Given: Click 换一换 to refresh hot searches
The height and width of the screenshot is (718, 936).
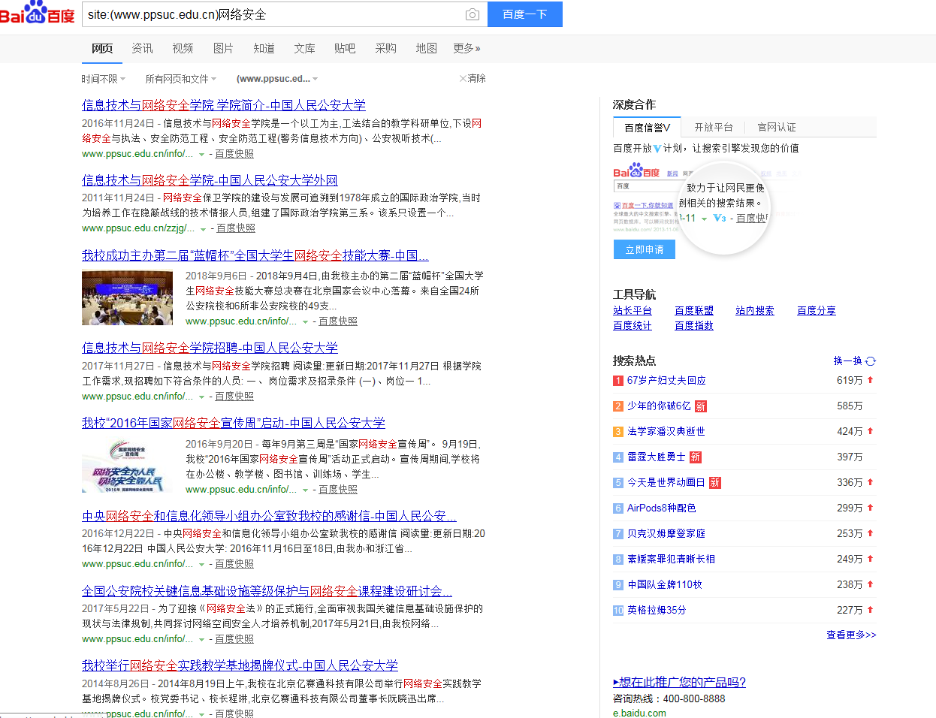Looking at the screenshot, I should [x=848, y=361].
